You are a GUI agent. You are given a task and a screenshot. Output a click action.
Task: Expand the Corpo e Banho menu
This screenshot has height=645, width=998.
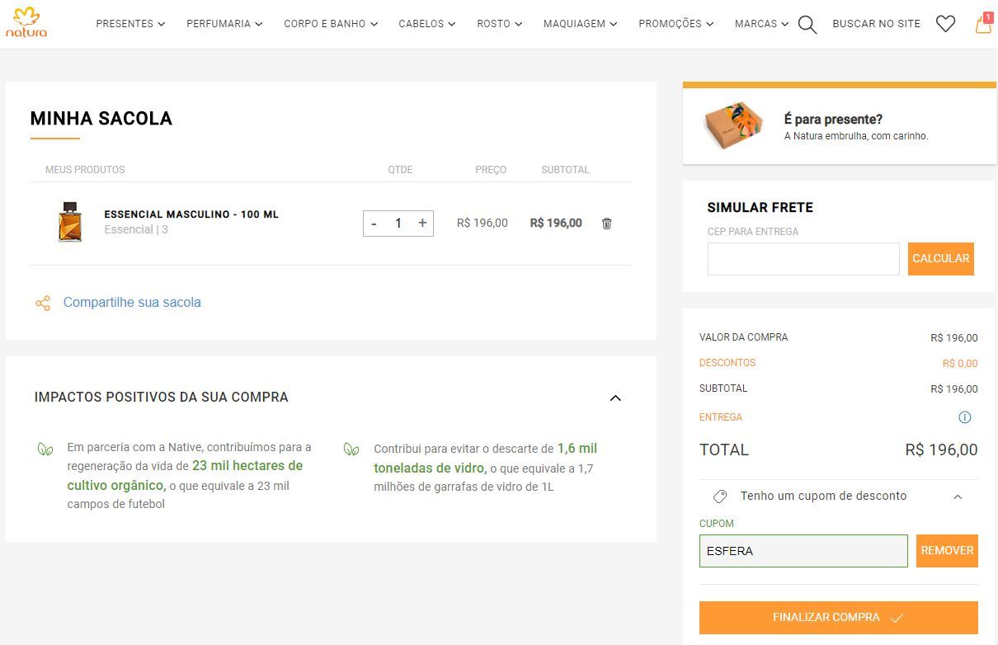[331, 24]
